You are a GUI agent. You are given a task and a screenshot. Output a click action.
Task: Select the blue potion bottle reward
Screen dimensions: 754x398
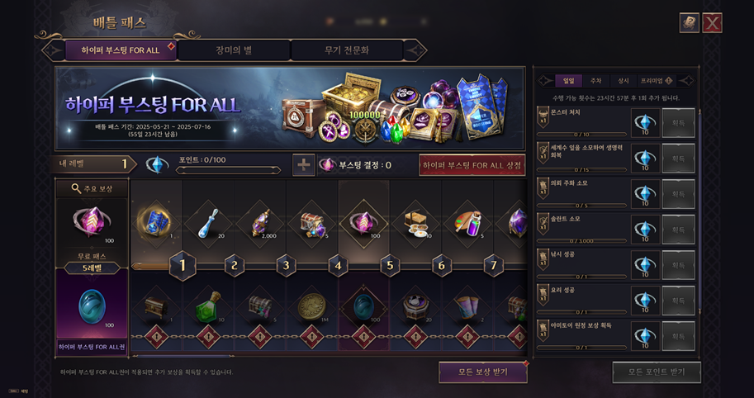click(208, 224)
